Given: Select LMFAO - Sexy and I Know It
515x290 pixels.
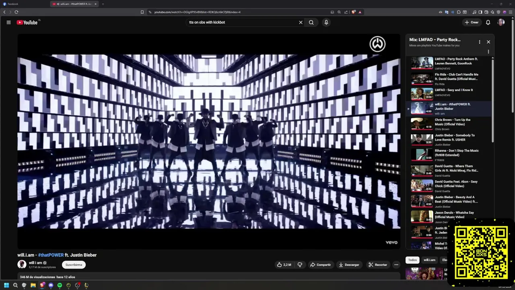Looking at the screenshot, I should (449, 94).
